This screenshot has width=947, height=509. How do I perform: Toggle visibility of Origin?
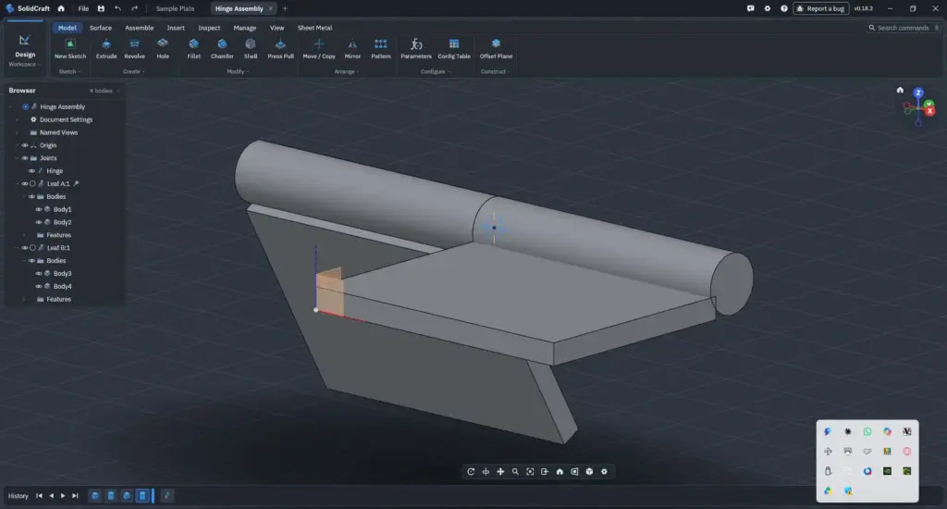[25, 145]
